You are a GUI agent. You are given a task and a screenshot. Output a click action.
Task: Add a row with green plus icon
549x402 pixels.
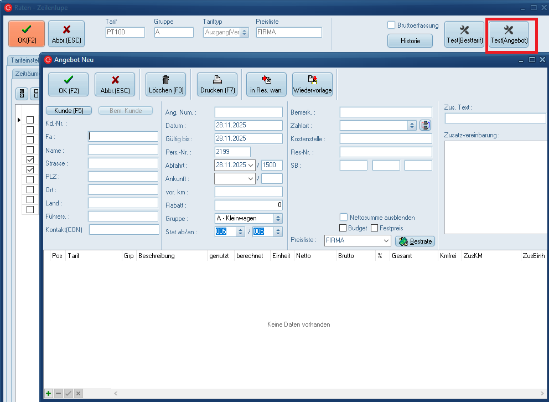[x=49, y=393]
